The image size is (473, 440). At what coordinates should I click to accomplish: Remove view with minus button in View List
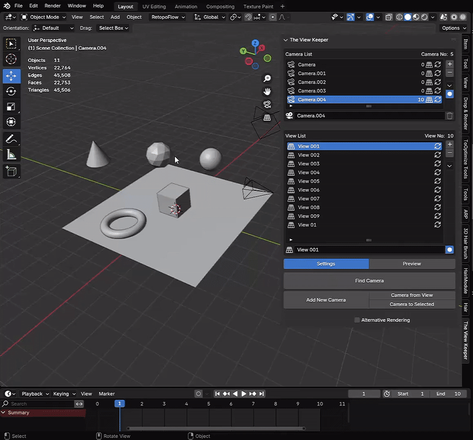pyautogui.click(x=450, y=153)
